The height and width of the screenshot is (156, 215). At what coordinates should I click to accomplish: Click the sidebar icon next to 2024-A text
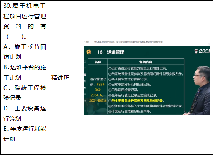pyautogui.click(x=85, y=94)
